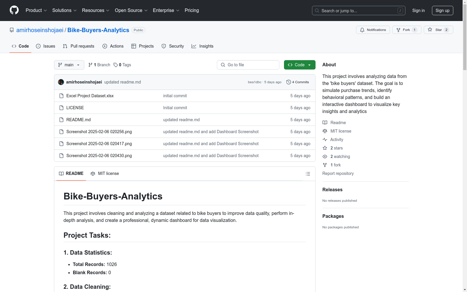Viewport: 467px width, 292px height.
Task: Click file icon for Screenshot 2025-02-06 020417.png
Action: (x=61, y=144)
